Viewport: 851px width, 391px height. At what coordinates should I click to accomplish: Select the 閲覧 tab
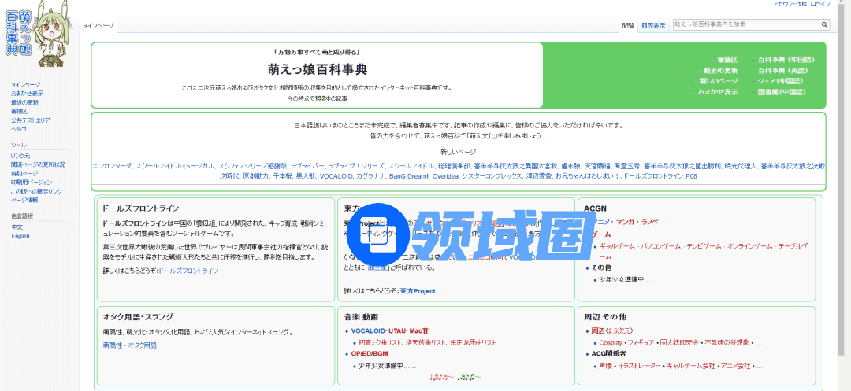[628, 26]
